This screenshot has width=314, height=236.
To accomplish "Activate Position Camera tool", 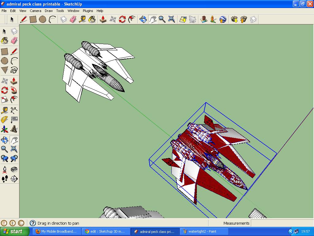I will coord(5,170).
